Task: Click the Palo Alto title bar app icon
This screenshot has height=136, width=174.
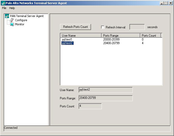Action: [x=3, y=3]
